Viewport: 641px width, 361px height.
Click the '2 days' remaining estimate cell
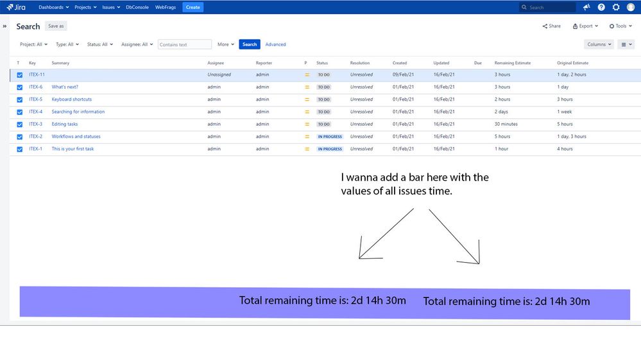click(x=501, y=111)
